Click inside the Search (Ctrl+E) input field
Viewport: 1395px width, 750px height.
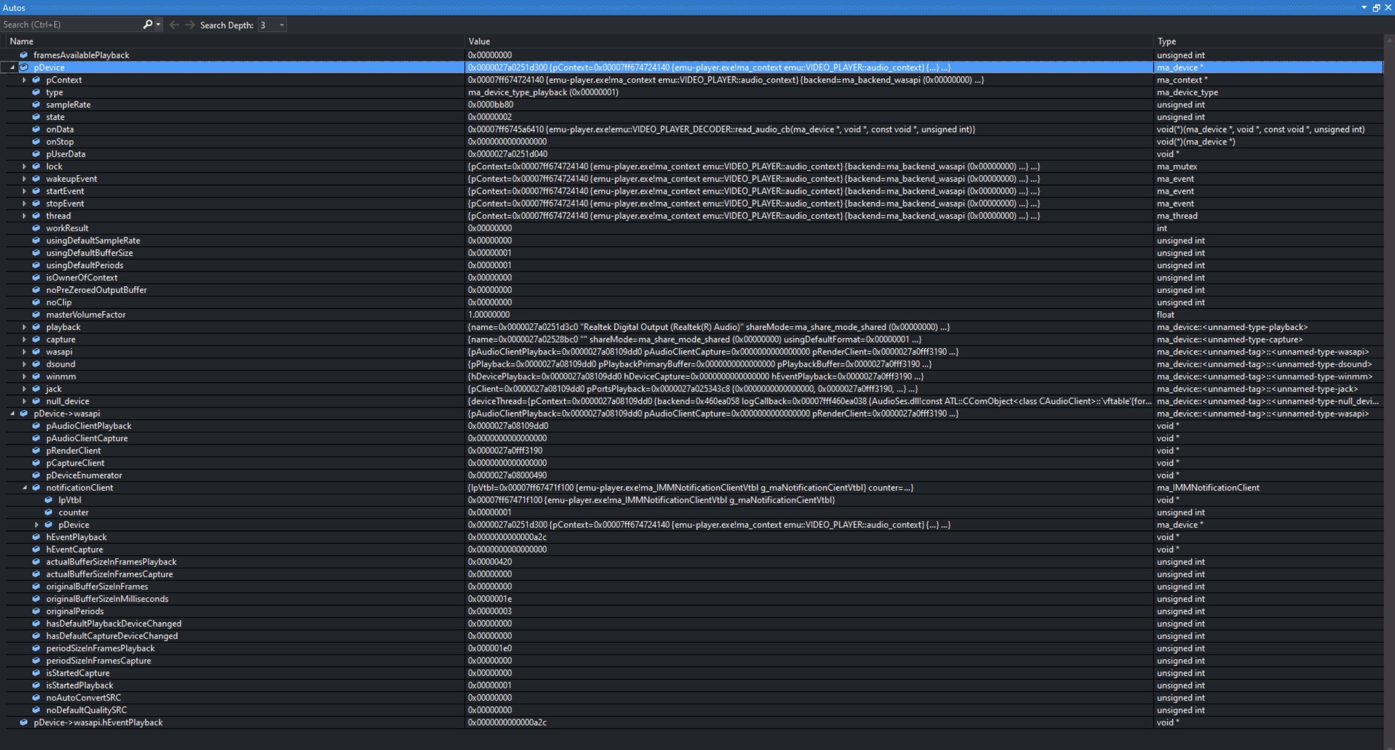pyautogui.click(x=71, y=24)
